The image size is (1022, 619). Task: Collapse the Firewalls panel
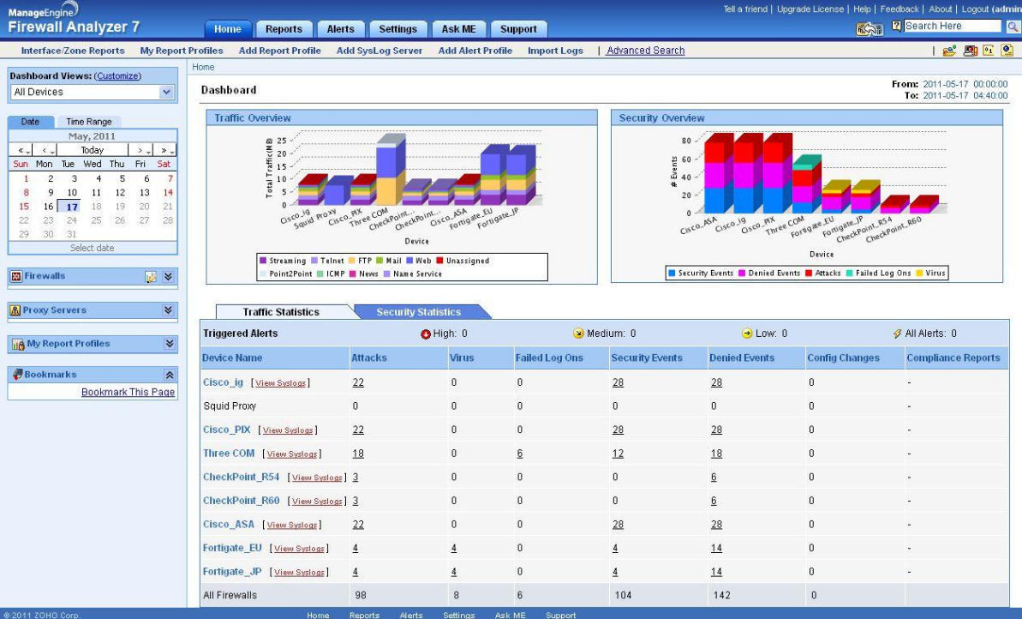(168, 276)
